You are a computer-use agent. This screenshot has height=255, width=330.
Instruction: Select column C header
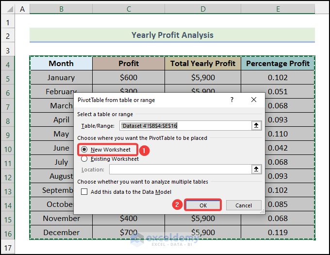[x=129, y=9]
